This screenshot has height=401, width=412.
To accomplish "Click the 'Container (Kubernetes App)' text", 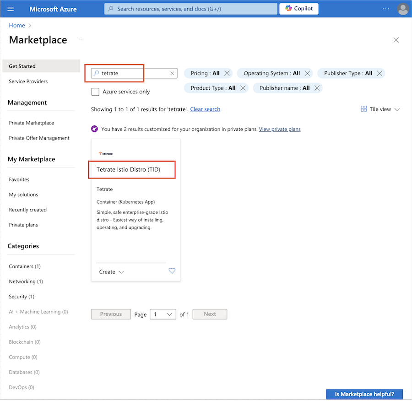I will [x=125, y=202].
